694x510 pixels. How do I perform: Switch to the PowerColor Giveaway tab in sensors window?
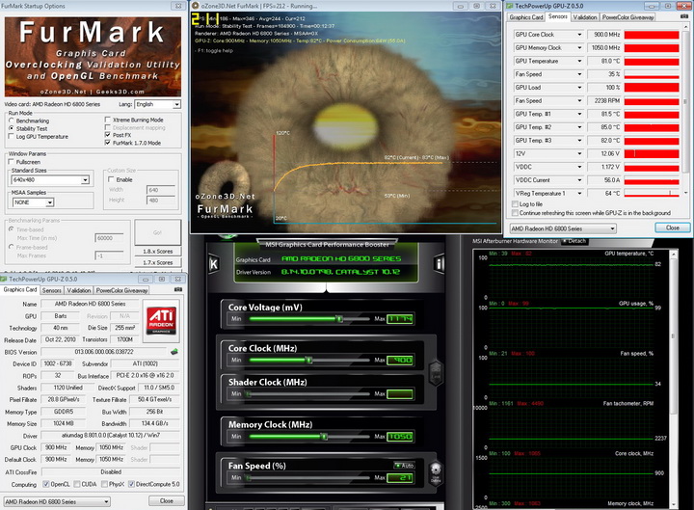[x=629, y=16]
